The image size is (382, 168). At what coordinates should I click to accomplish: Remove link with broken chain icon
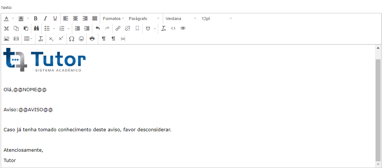[128, 29]
